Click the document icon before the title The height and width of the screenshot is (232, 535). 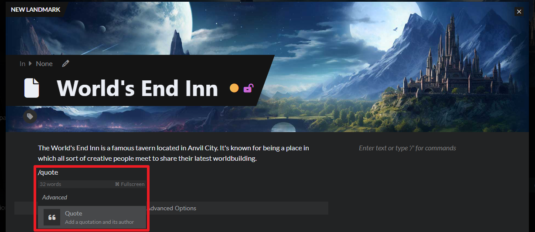pos(31,88)
